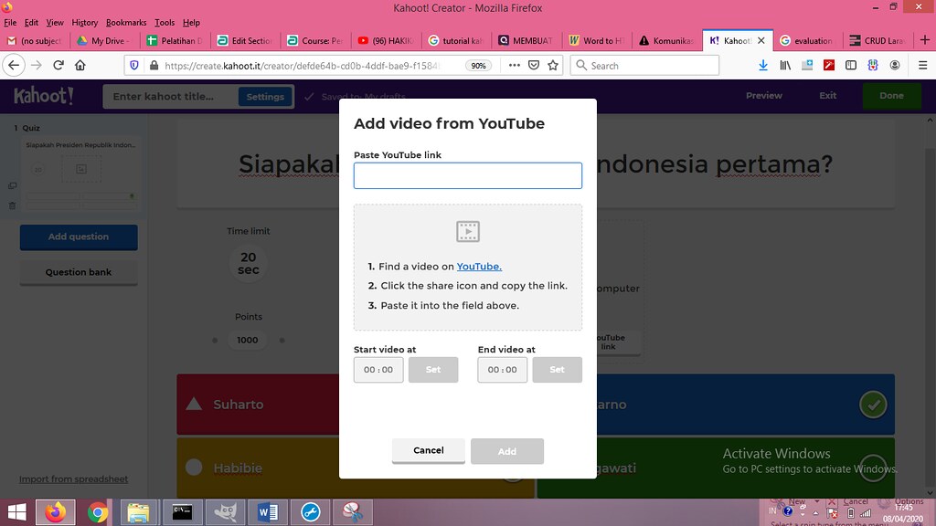Open the History menu
The height and width of the screenshot is (526, 936).
[x=85, y=23]
